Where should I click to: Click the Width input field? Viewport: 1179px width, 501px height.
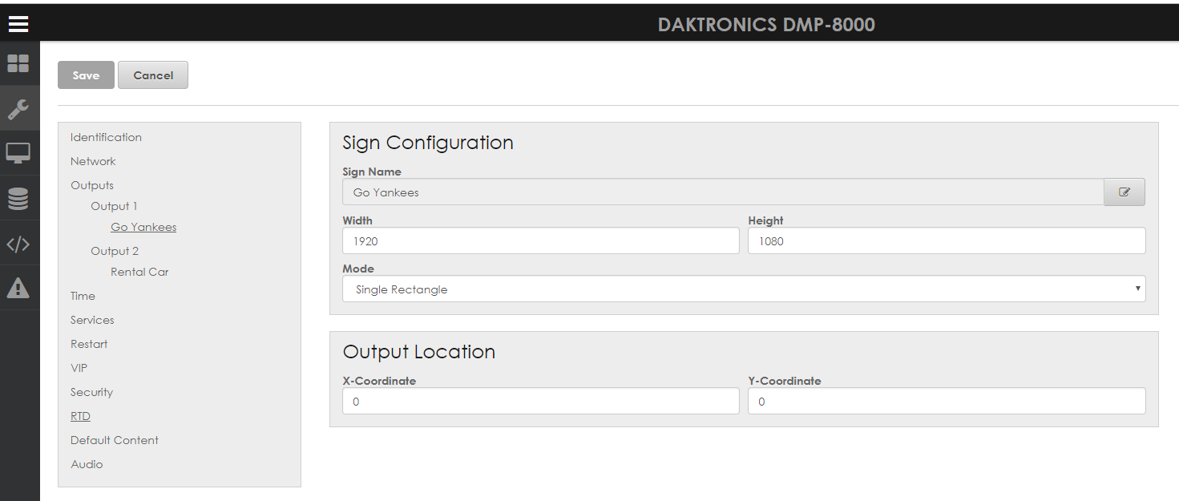tap(540, 240)
